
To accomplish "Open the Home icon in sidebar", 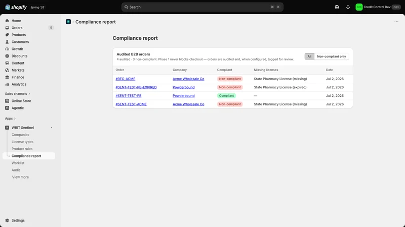I will [x=7, y=21].
